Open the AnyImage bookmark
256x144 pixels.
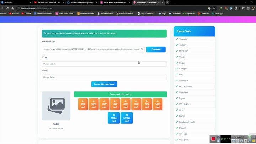(217, 14)
